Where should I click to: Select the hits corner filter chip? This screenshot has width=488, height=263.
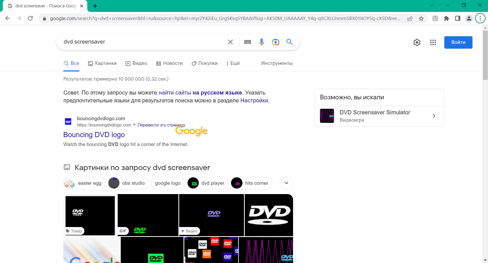251,183
